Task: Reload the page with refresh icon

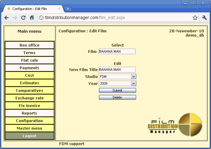Action: pos(23,18)
